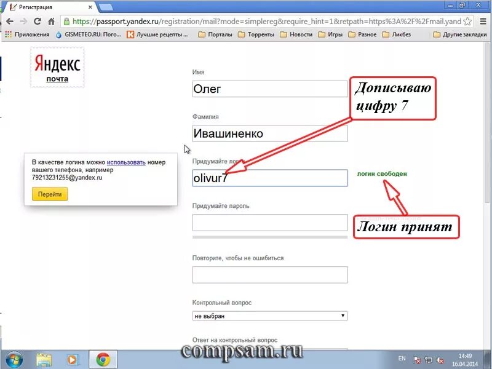Focus the Имя field containing Олег
Screen dimensions: 492x369
[x=270, y=89]
